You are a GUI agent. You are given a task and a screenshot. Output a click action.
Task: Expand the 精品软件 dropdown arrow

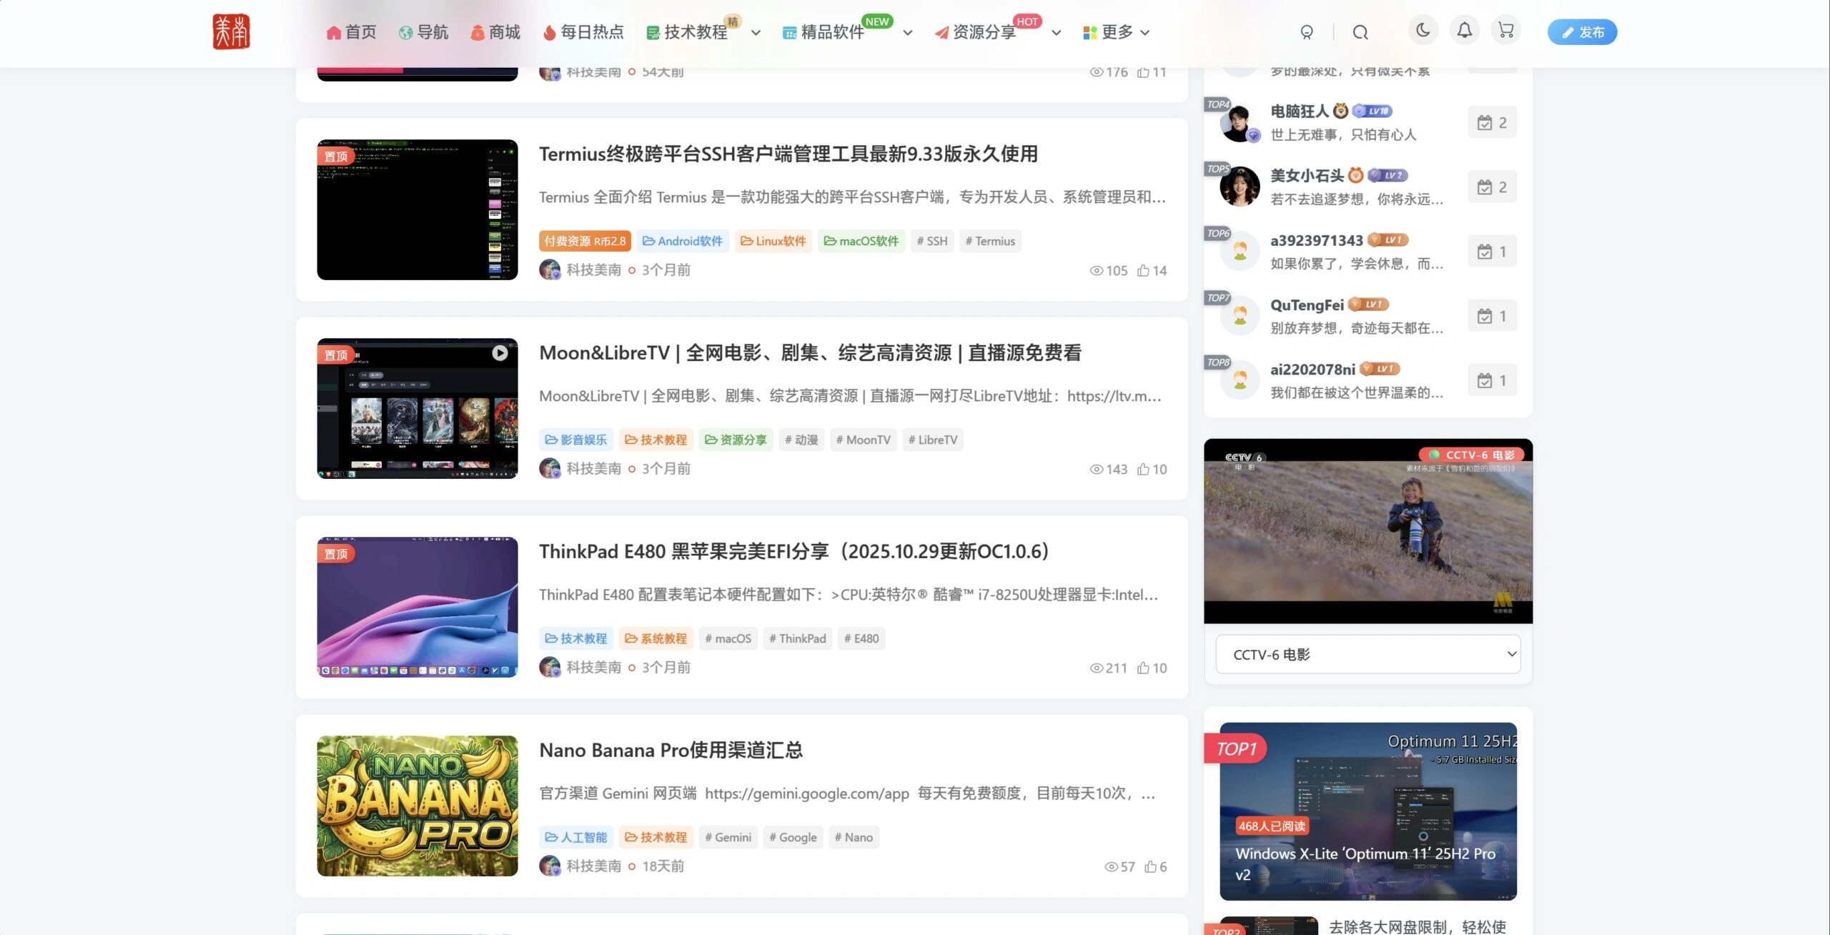[x=907, y=33]
